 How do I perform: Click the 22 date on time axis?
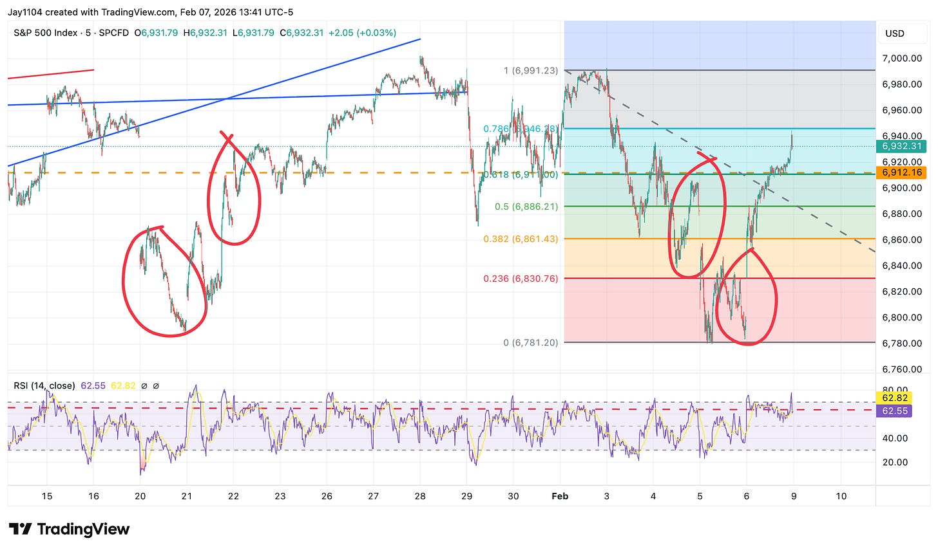233,496
